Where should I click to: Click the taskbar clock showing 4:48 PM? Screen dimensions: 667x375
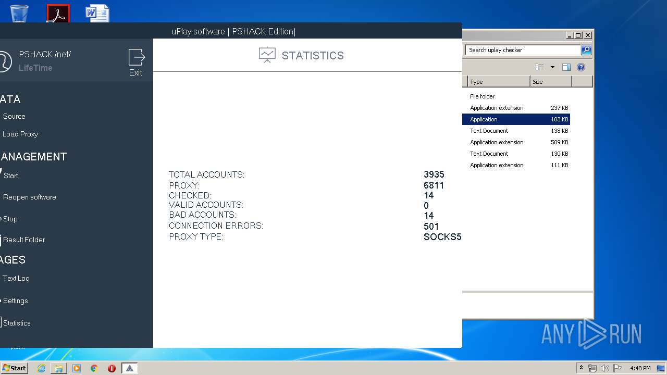pos(640,368)
